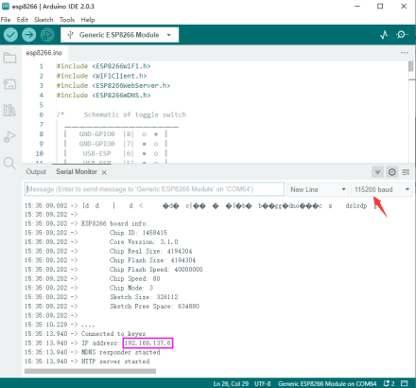Open the Library Manager sidebar icon
416x388 pixels.
[x=9, y=110]
